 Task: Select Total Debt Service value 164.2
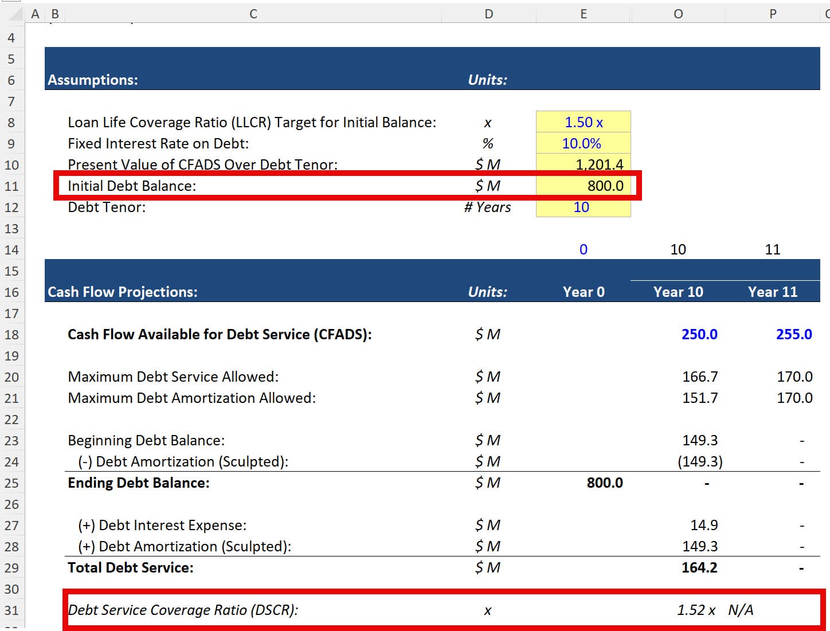point(699,567)
